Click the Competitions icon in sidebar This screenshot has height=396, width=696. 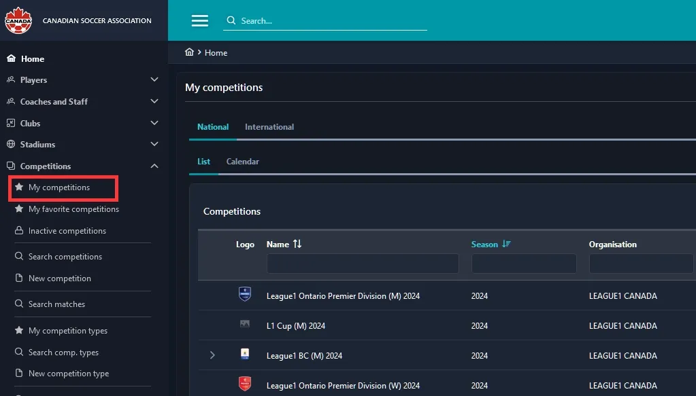11,166
